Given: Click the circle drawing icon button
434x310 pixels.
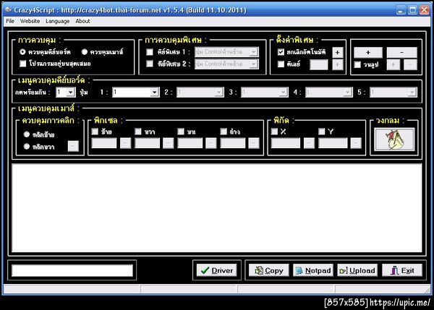Looking at the screenshot, I should click(394, 139).
